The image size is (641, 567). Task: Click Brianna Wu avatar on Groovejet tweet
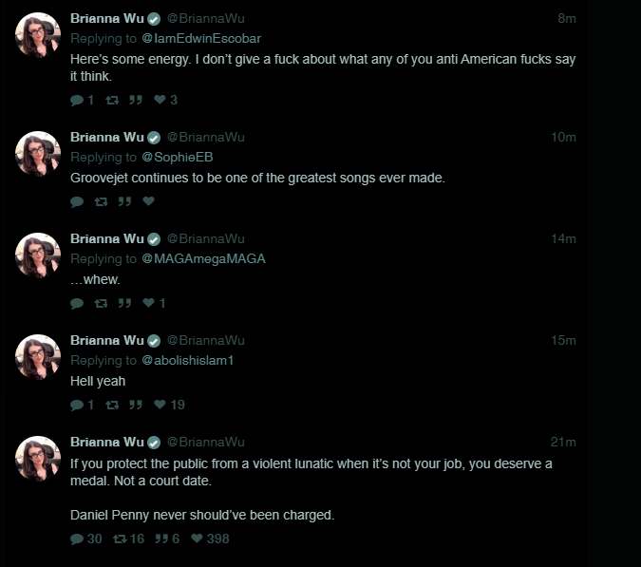[38, 154]
